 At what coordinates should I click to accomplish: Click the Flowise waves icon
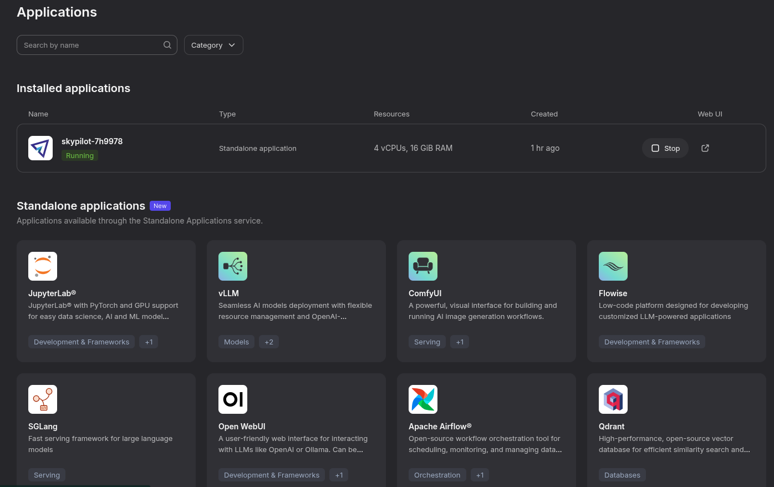point(613,266)
